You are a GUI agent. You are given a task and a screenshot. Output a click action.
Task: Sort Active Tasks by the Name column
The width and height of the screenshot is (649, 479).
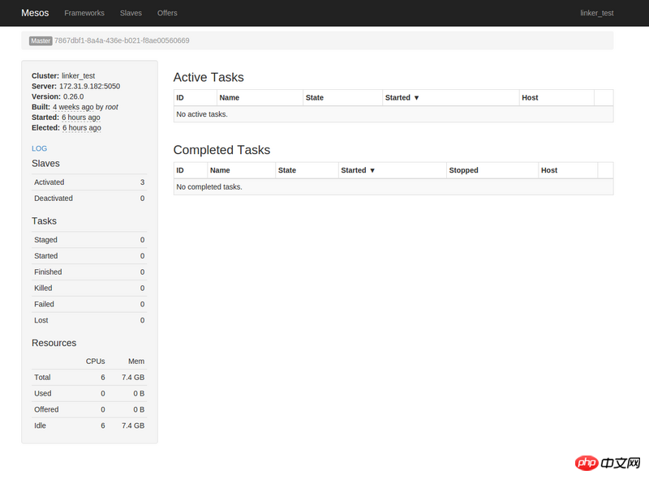pos(230,97)
